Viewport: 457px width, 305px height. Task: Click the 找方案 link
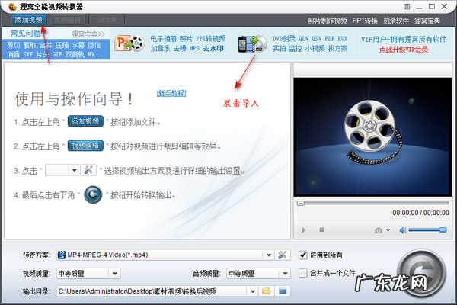pos(337,49)
